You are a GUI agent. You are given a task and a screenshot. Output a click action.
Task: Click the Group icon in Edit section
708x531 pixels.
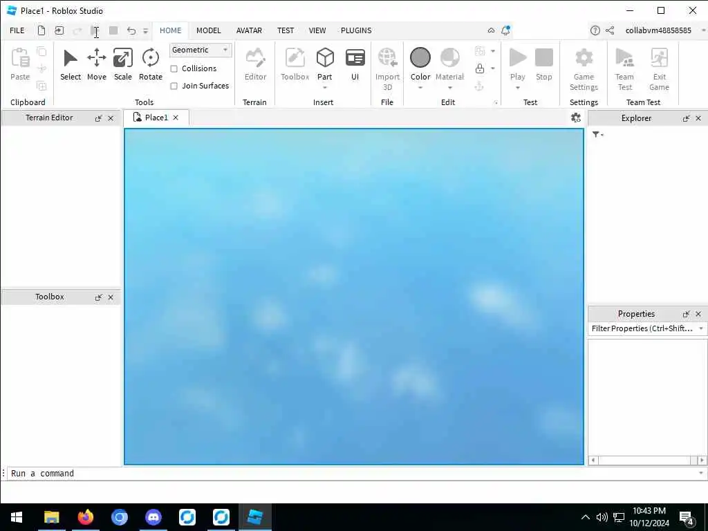(x=480, y=51)
